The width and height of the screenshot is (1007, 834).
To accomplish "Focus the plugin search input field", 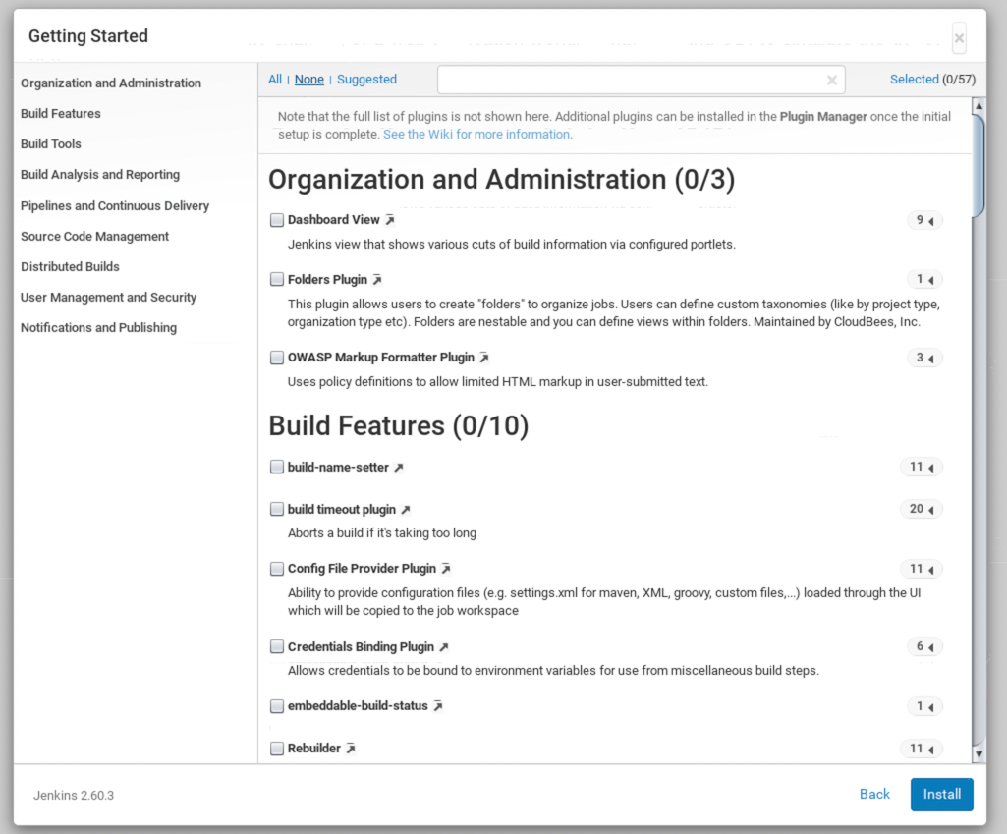I will pyautogui.click(x=629, y=80).
